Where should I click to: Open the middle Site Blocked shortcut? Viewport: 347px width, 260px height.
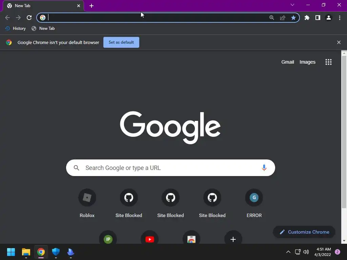tap(170, 203)
